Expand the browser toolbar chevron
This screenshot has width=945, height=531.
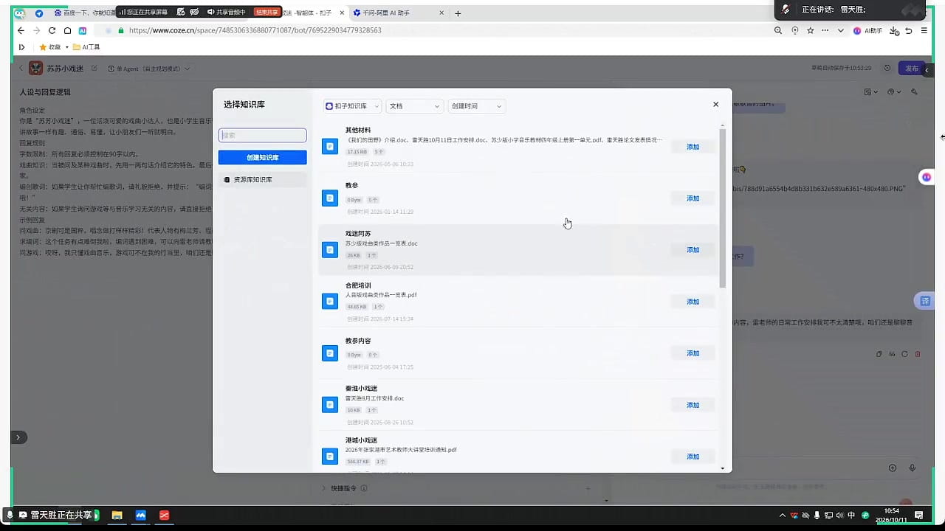pos(840,30)
